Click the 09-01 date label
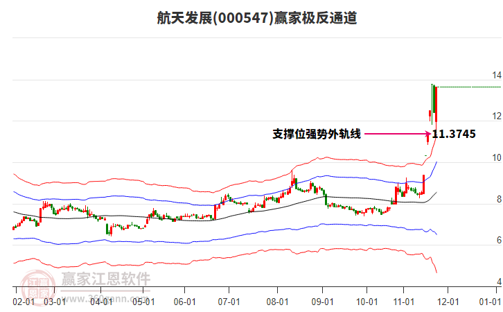 322,302
